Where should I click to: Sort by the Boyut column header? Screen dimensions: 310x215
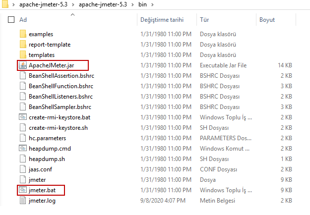(x=267, y=20)
